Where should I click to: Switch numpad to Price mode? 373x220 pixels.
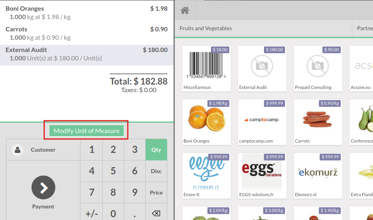(x=156, y=193)
